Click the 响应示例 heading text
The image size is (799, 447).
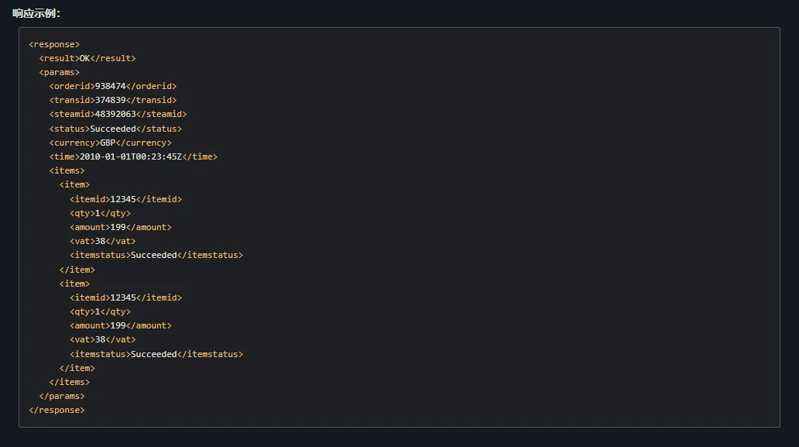[36, 13]
